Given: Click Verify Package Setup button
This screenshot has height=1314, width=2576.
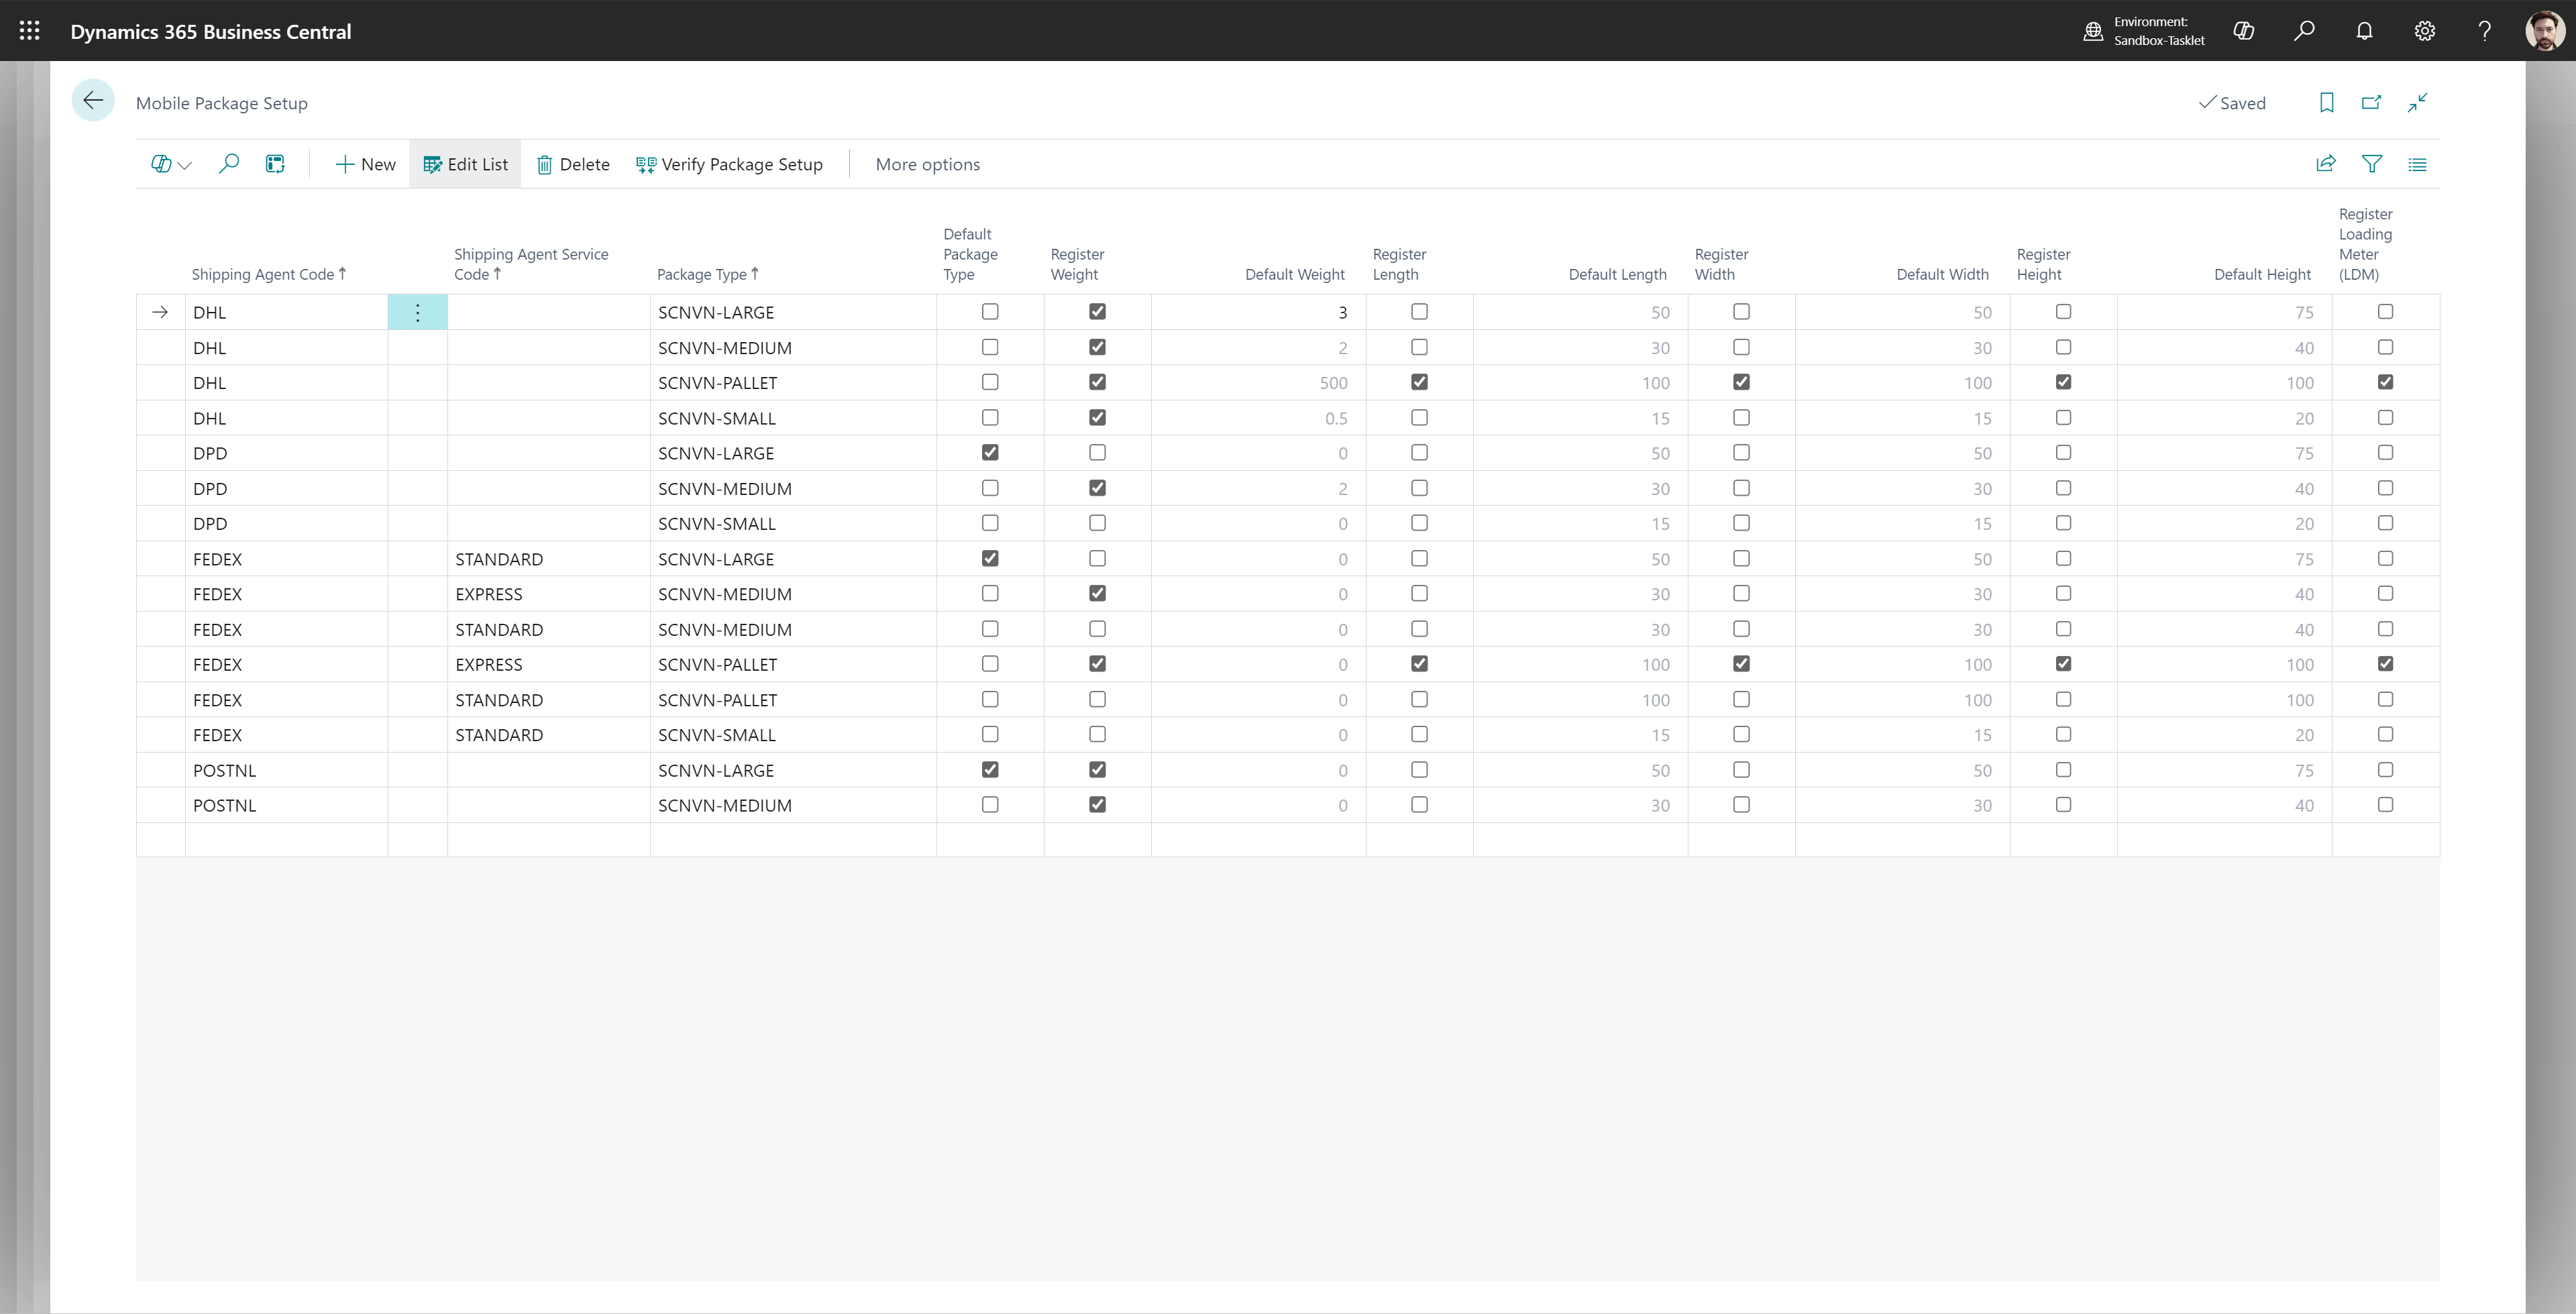Looking at the screenshot, I should tap(729, 164).
